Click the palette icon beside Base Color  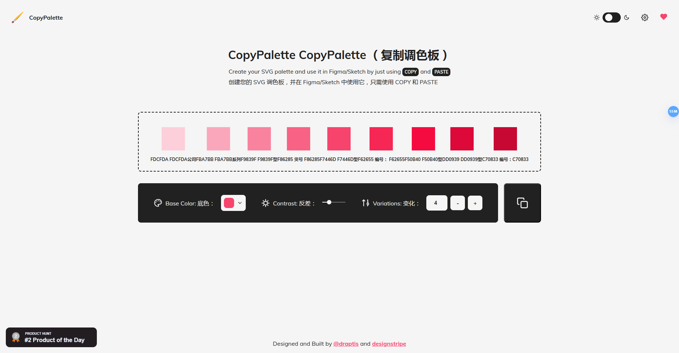[x=158, y=203]
